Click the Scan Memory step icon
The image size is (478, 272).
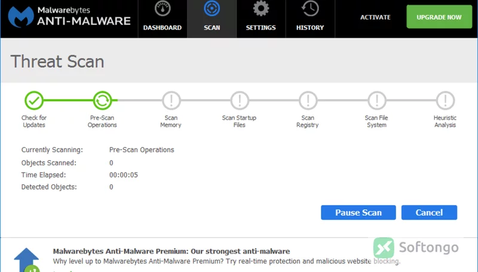pos(171,100)
